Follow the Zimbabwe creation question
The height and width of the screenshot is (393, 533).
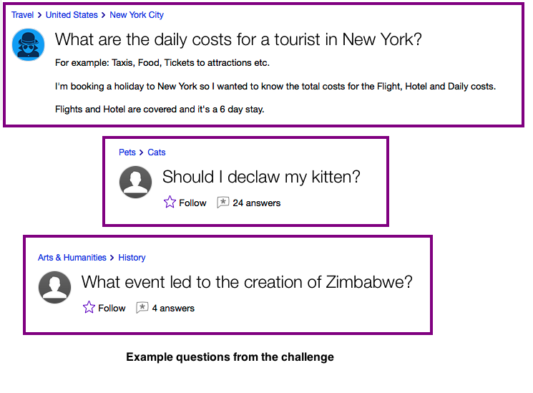point(112,309)
